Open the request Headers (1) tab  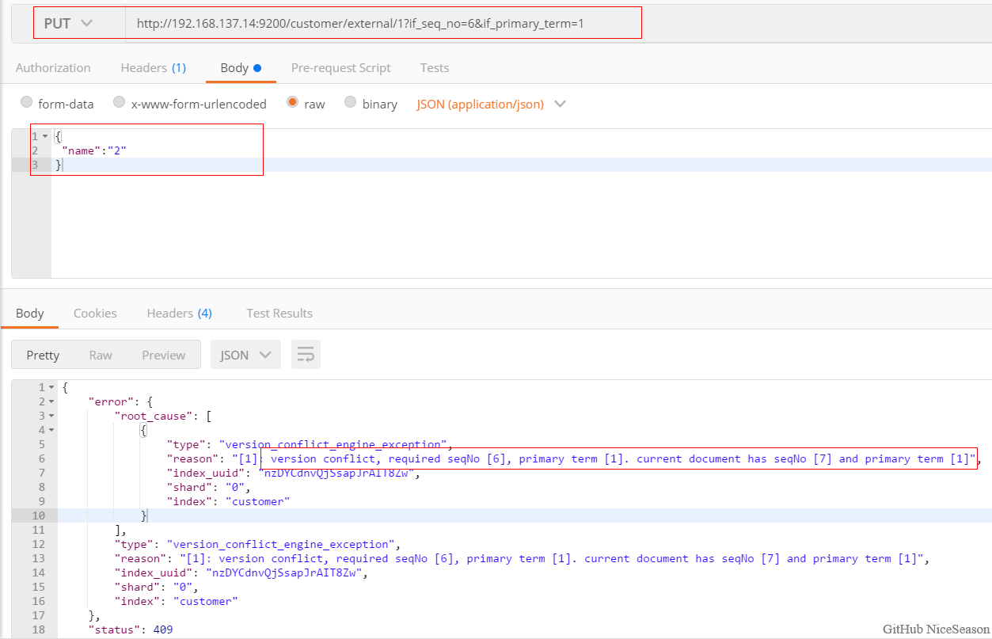(153, 68)
